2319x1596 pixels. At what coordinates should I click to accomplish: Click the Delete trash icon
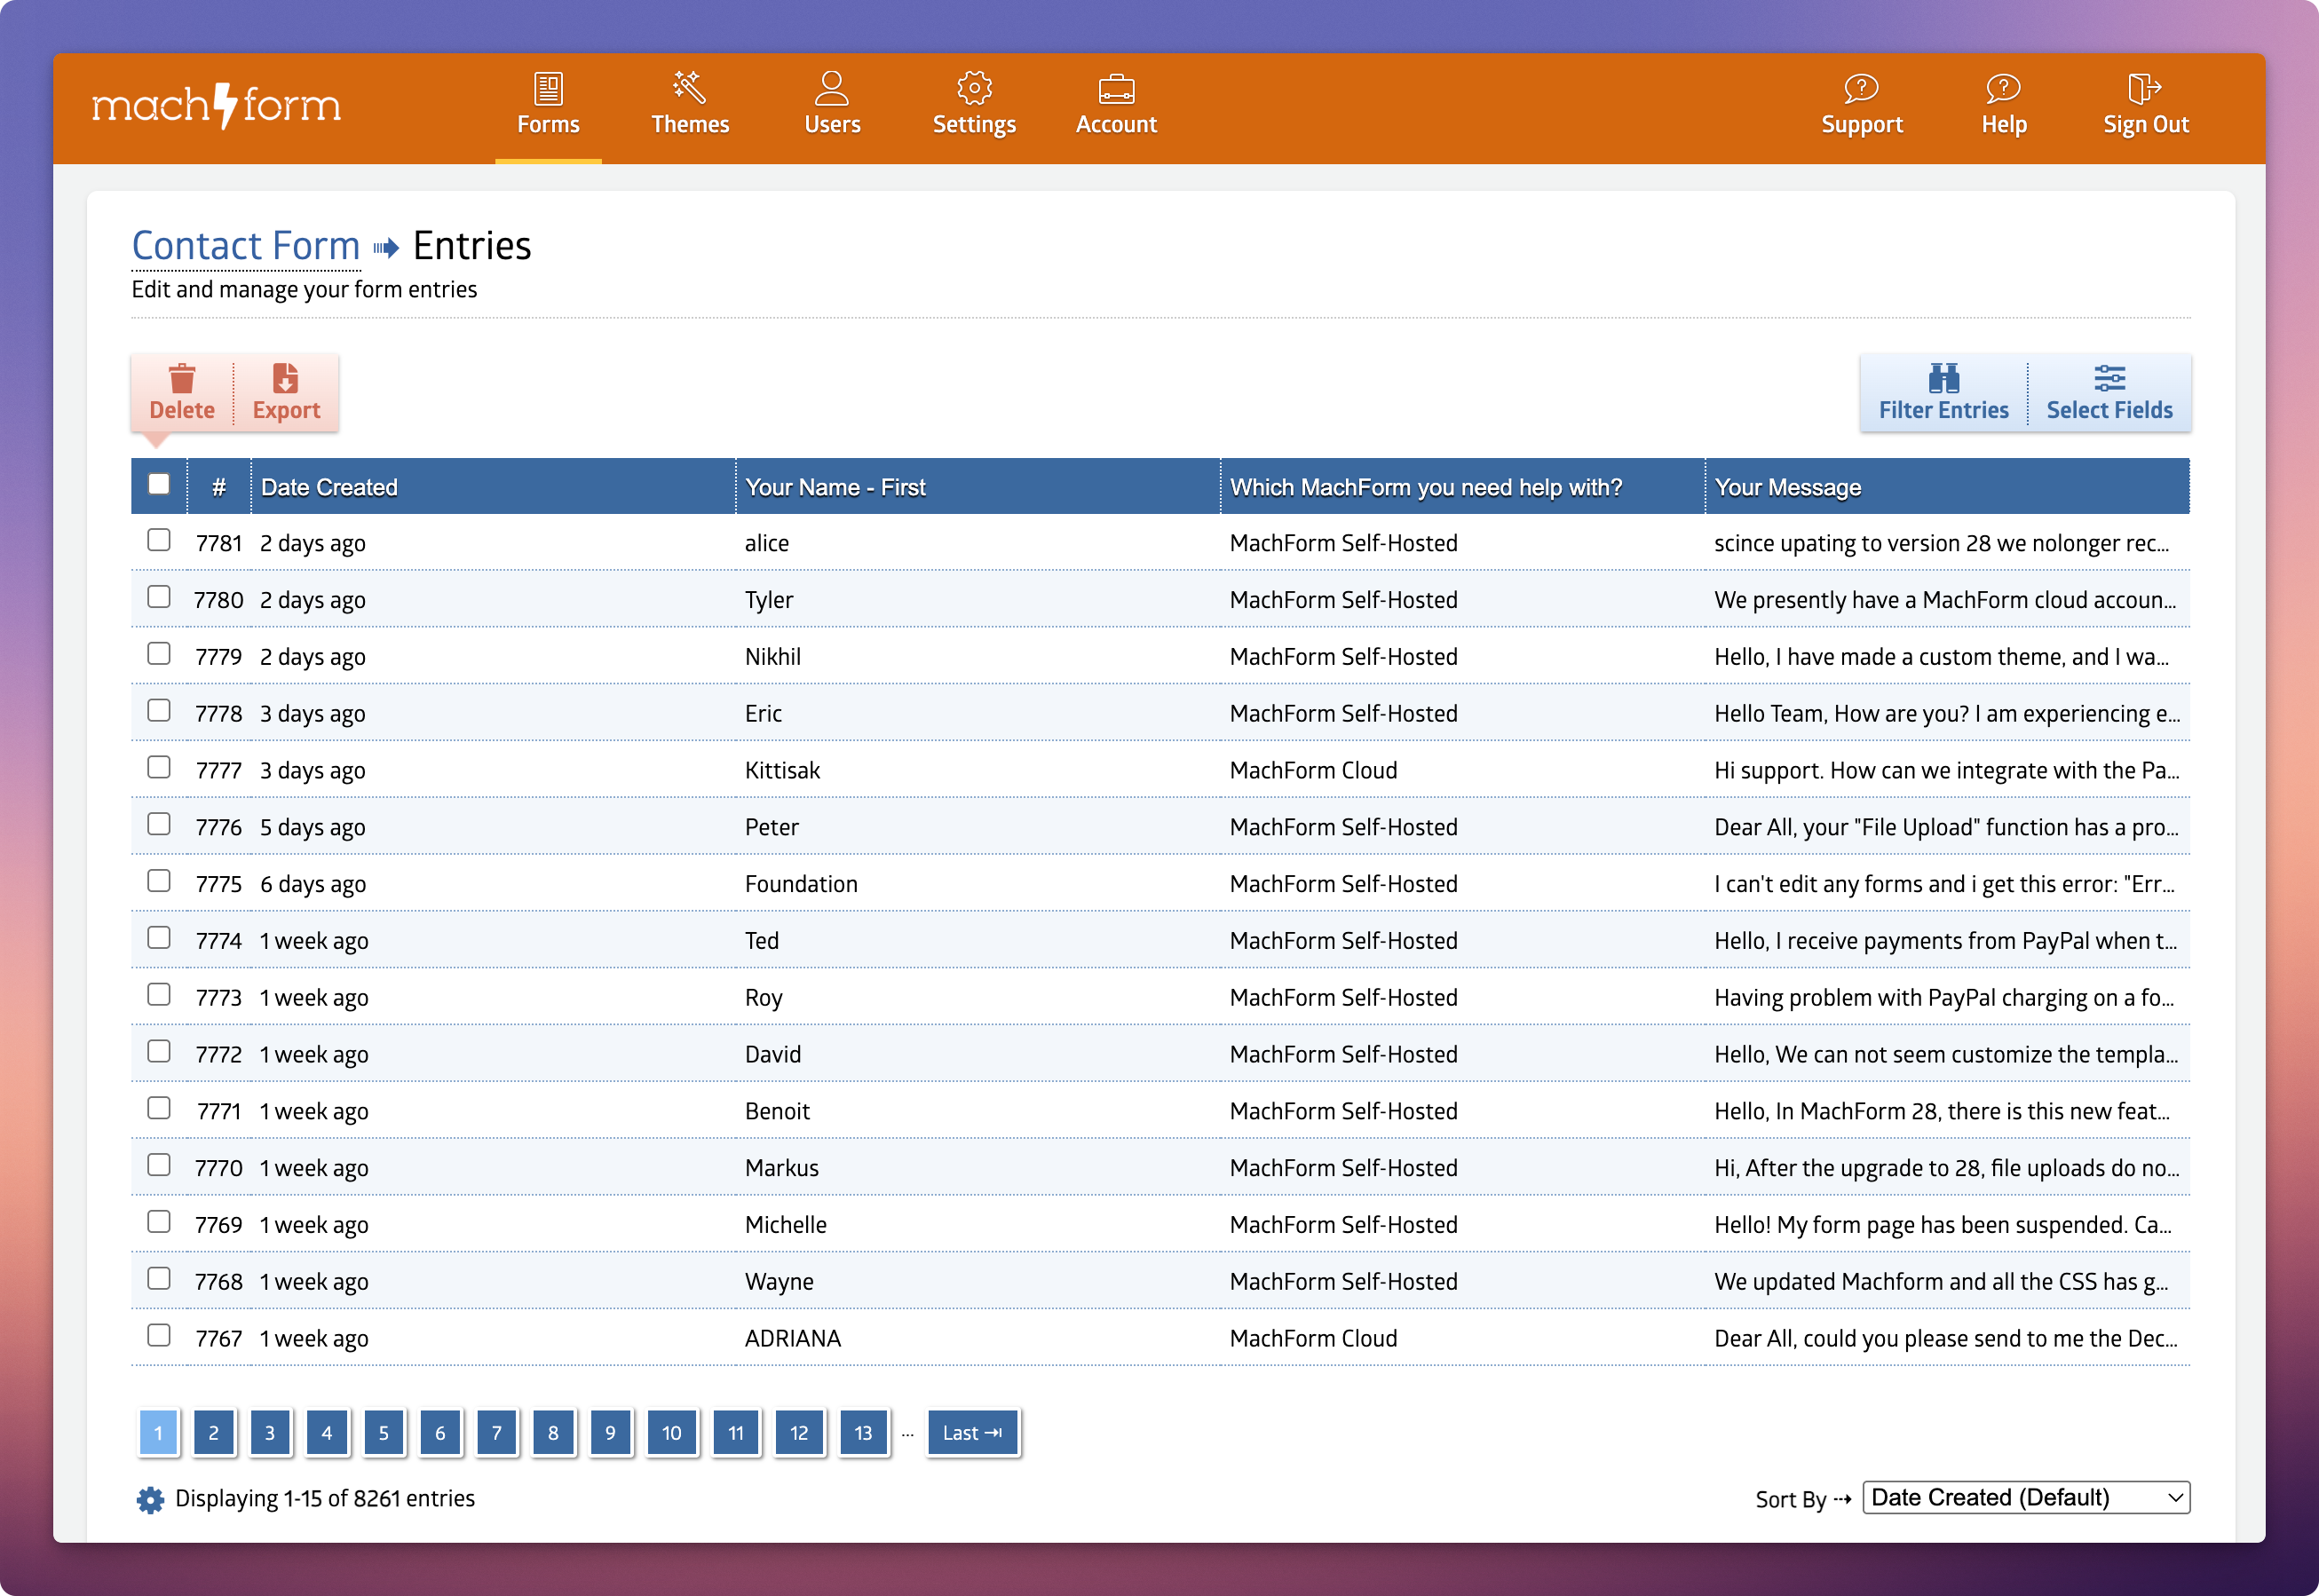(x=182, y=380)
